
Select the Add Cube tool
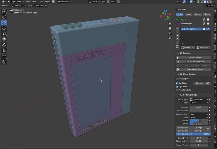coord(4,57)
